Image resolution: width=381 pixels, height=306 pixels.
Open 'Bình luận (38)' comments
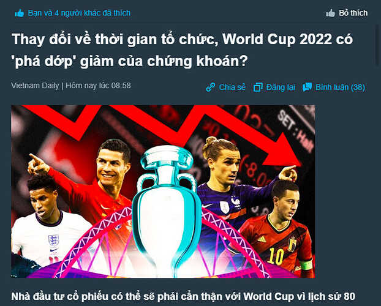tap(340, 87)
